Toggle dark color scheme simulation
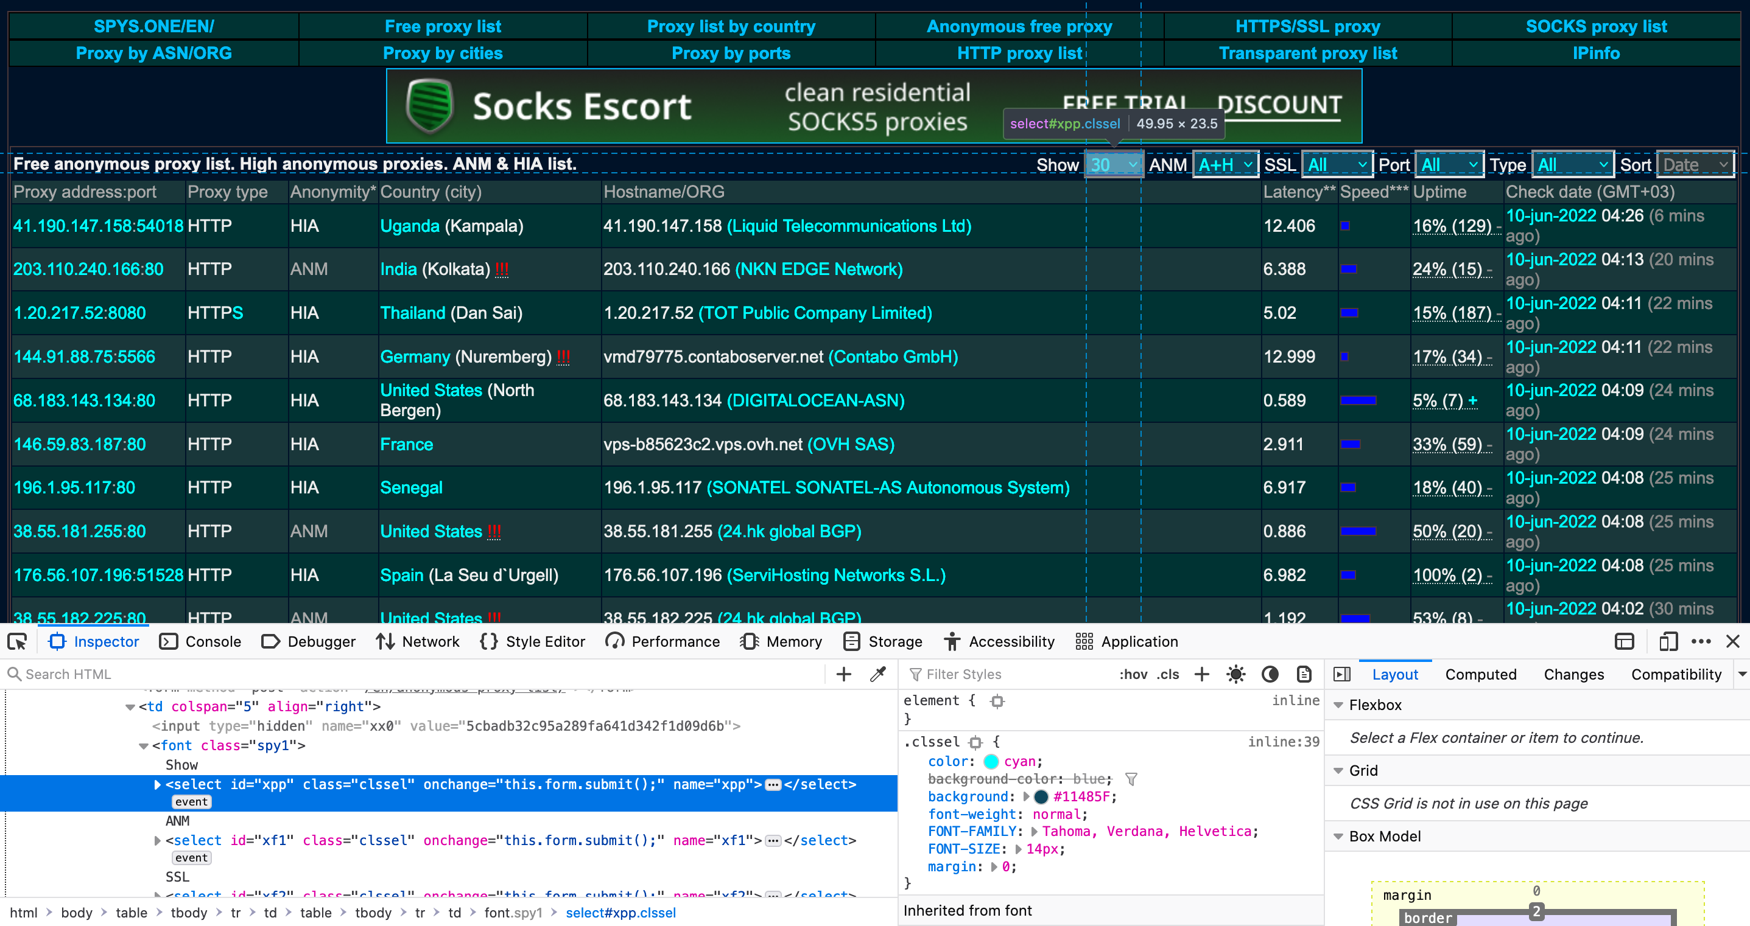Image resolution: width=1750 pixels, height=926 pixels. coord(1270,674)
